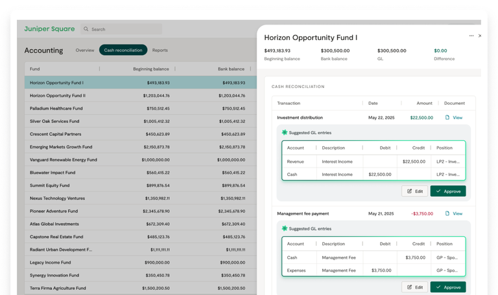Click document icon for Investment distribution
Viewport: 498px width, 295px height.
(447, 118)
